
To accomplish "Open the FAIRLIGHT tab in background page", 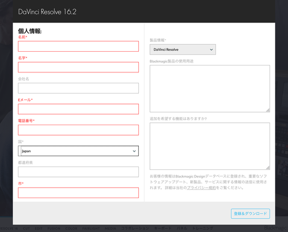I will (x=91, y=229).
